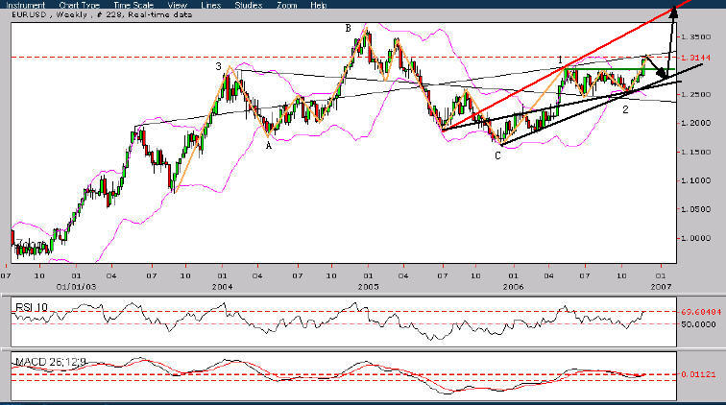Click the 1.0500 price axis label
Viewport: 726px width, 405px height.
pyautogui.click(x=694, y=209)
